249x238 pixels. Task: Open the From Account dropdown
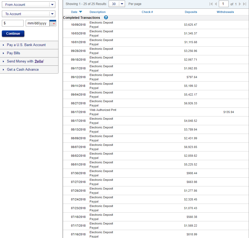pos(29,5)
